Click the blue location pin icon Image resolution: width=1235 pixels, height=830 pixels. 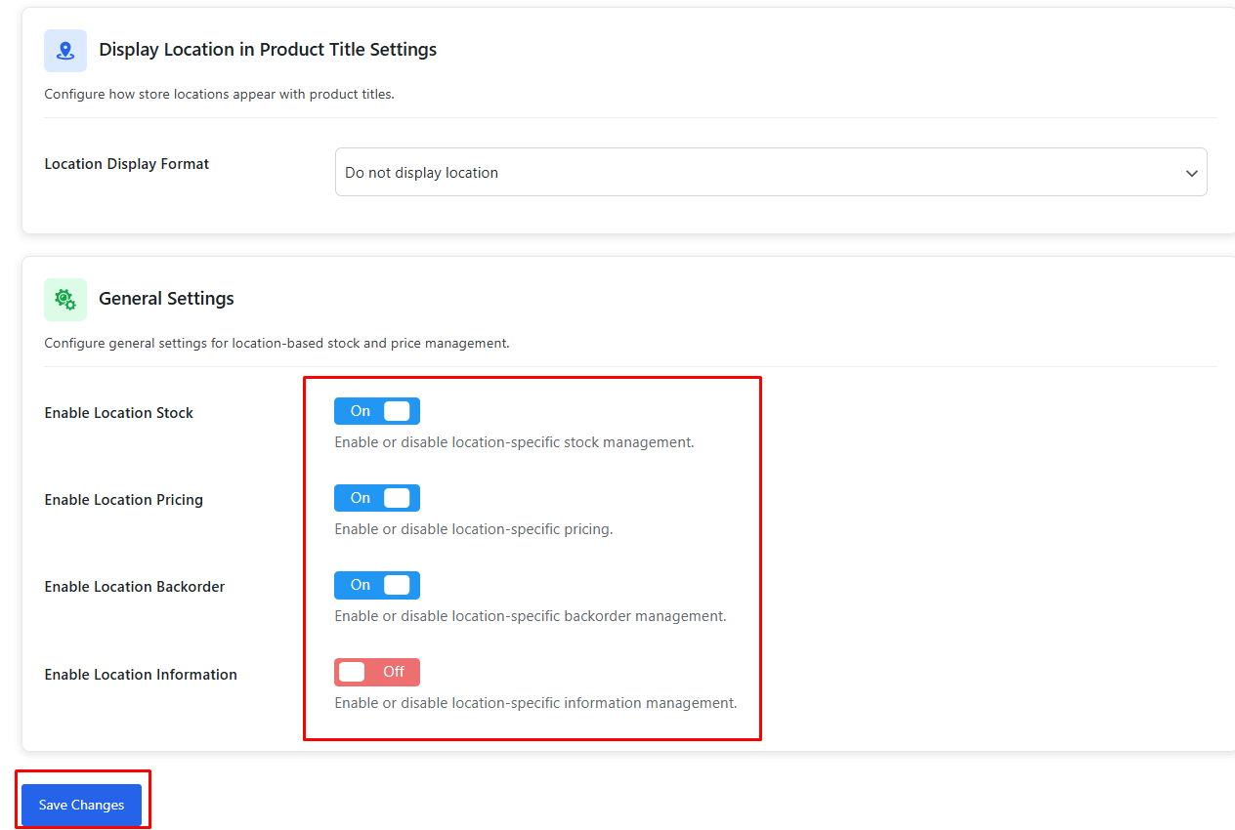64,50
